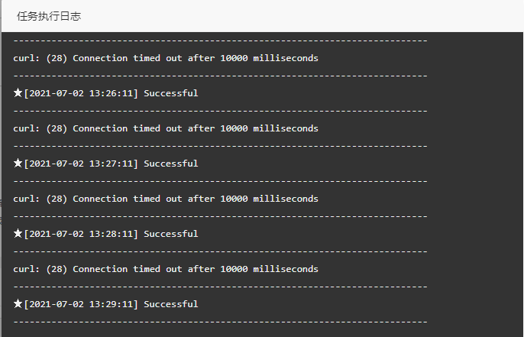Click the [2021-07-02 13:28:11] timestamp
This screenshot has width=524, height=337.
81,234
